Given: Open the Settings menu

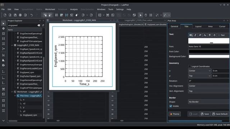Looking at the screenshot, I should pos(120,9).
